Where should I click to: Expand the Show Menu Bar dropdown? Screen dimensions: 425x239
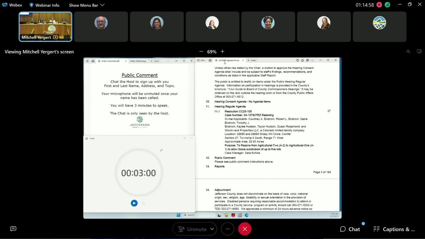(x=86, y=5)
